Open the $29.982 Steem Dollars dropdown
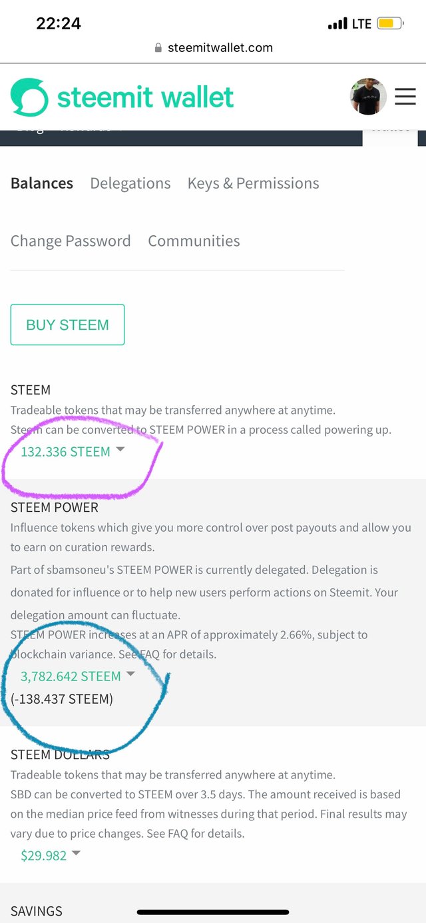The width and height of the screenshot is (426, 923). pos(76,854)
